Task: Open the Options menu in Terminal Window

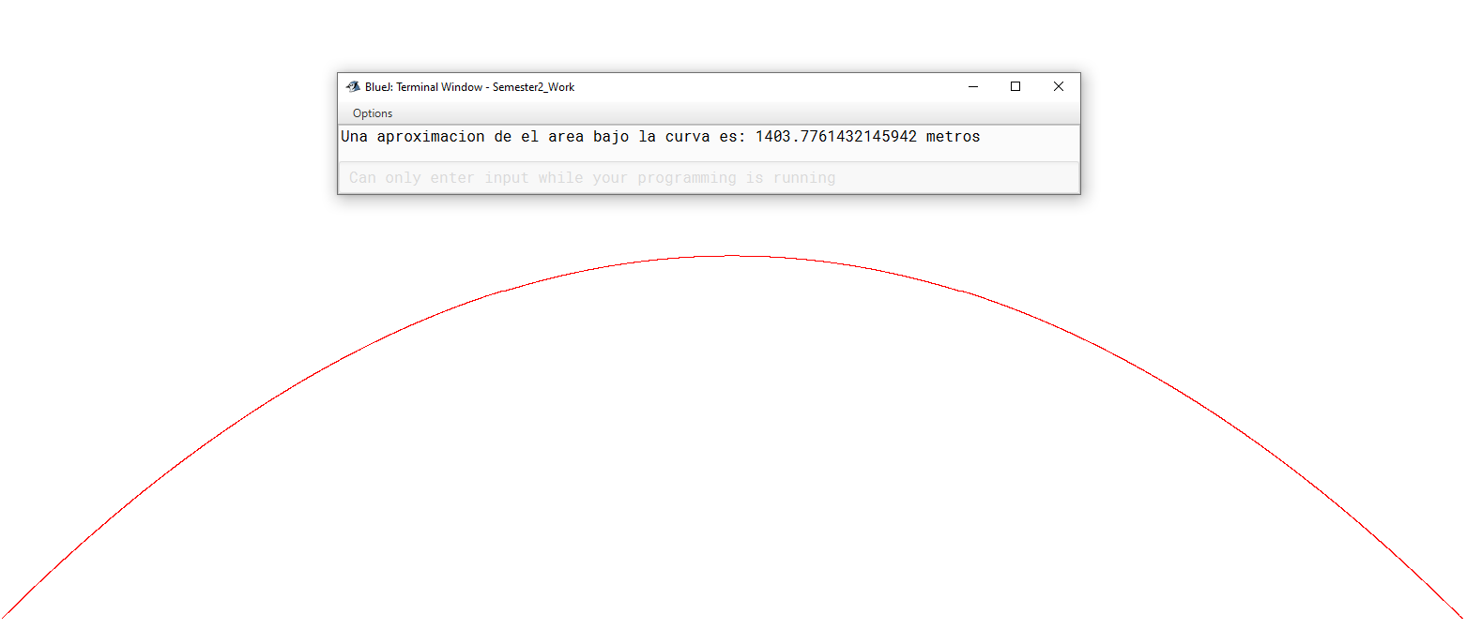Action: pyautogui.click(x=373, y=113)
